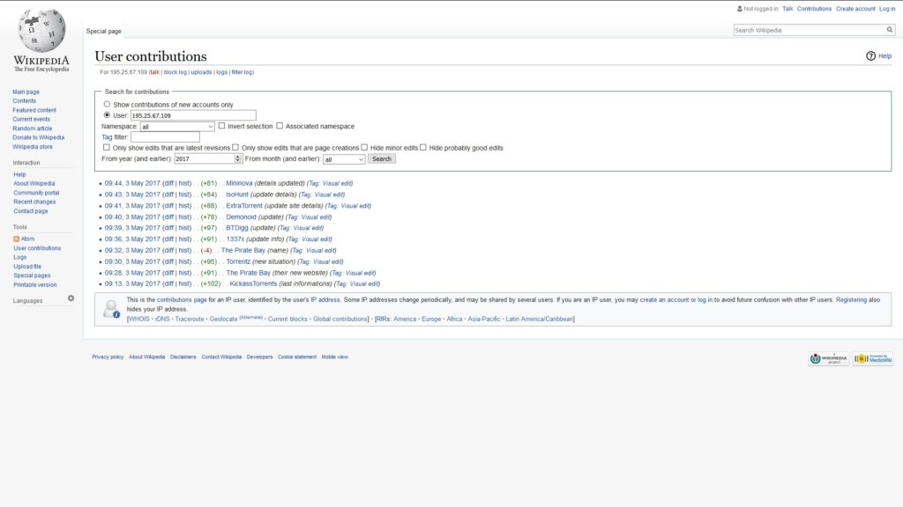Select Show contributions of new accounts only
The height and width of the screenshot is (507, 903).
[107, 104]
